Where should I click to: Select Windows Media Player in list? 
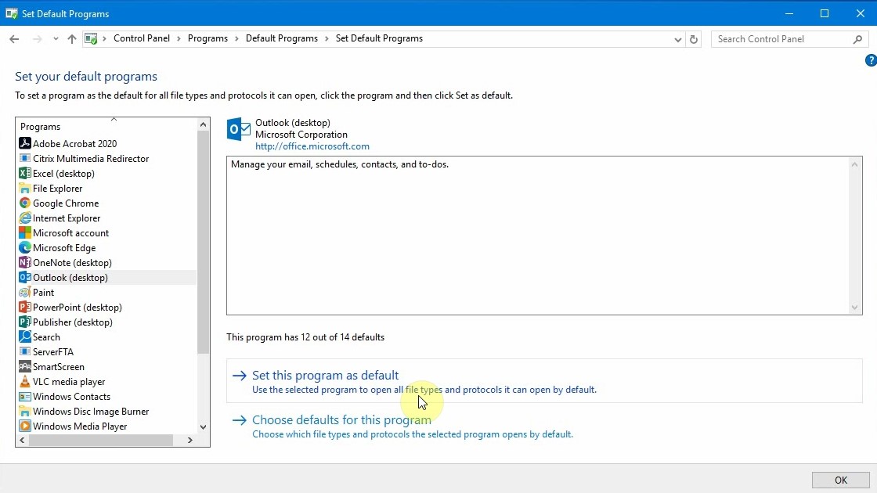[79, 426]
